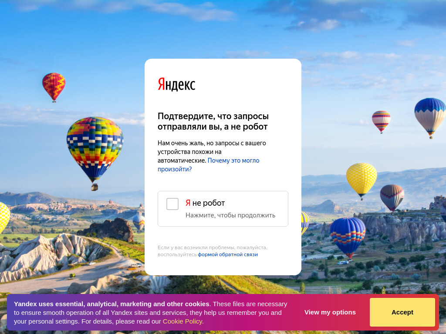Click the "Нажмите, чтобы продолжить" hint
The image size is (446, 334).
230,215
